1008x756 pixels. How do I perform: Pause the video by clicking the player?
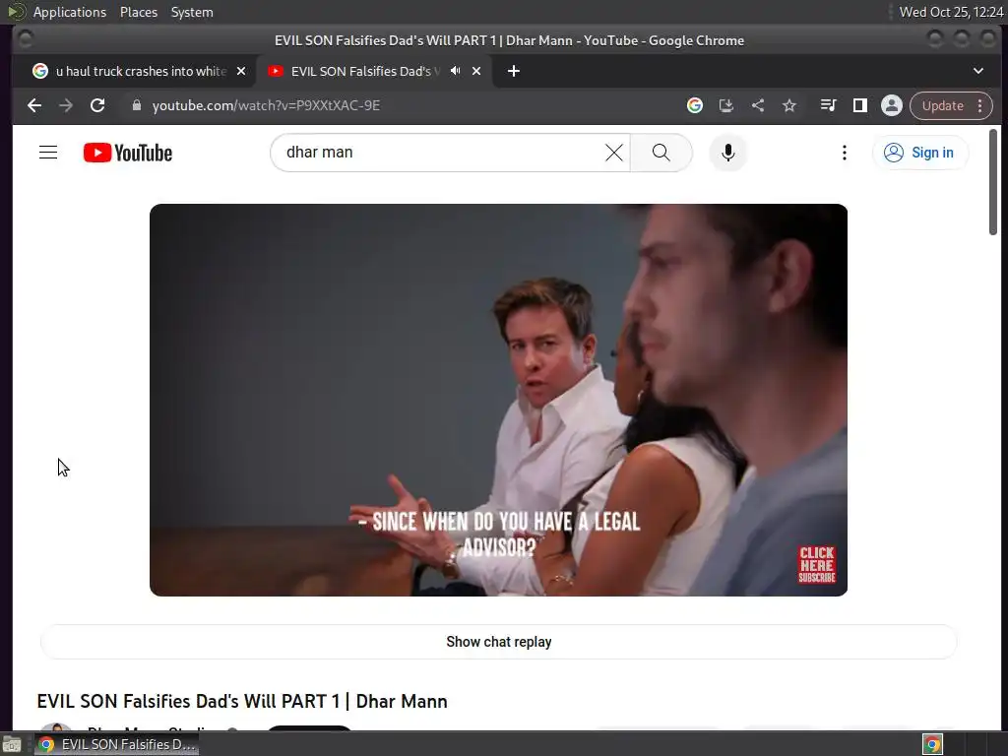(498, 400)
